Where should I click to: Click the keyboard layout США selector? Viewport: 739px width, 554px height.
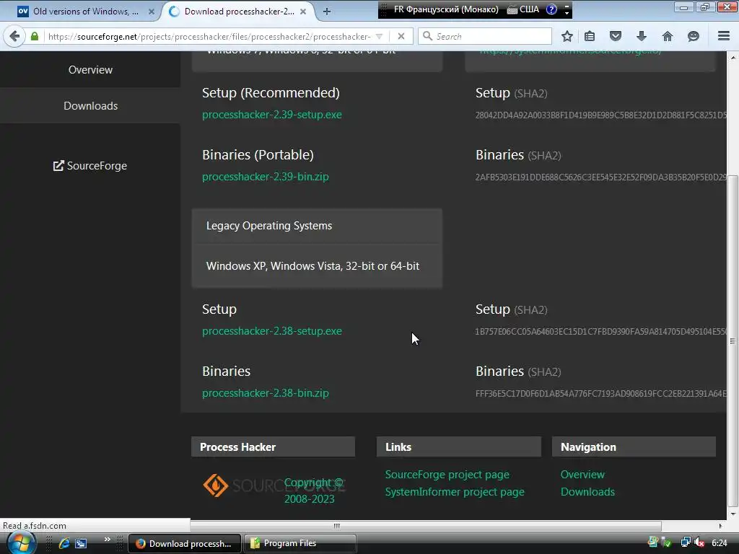pos(523,9)
